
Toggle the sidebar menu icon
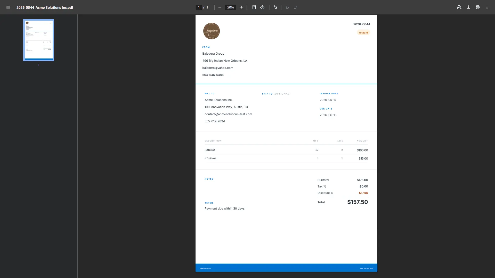[8, 7]
